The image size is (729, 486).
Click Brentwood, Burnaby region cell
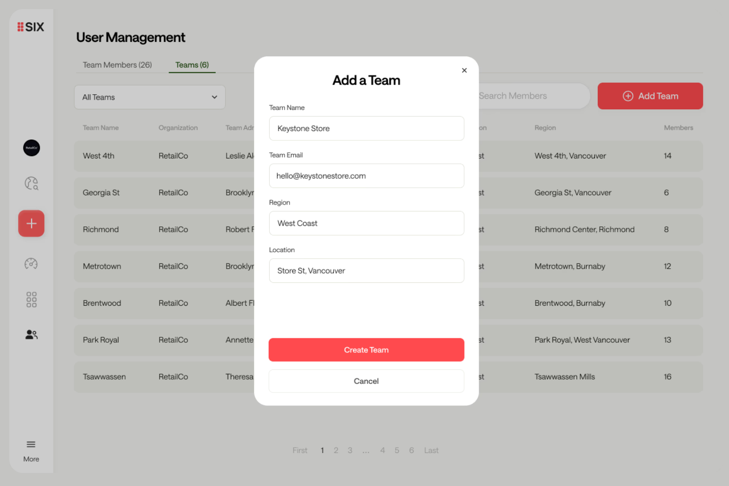click(570, 303)
